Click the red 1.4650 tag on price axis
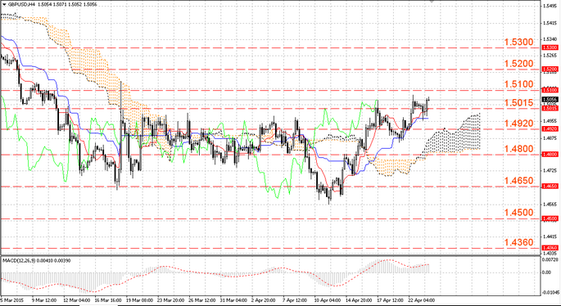The height and width of the screenshot is (306, 561). tap(550, 187)
